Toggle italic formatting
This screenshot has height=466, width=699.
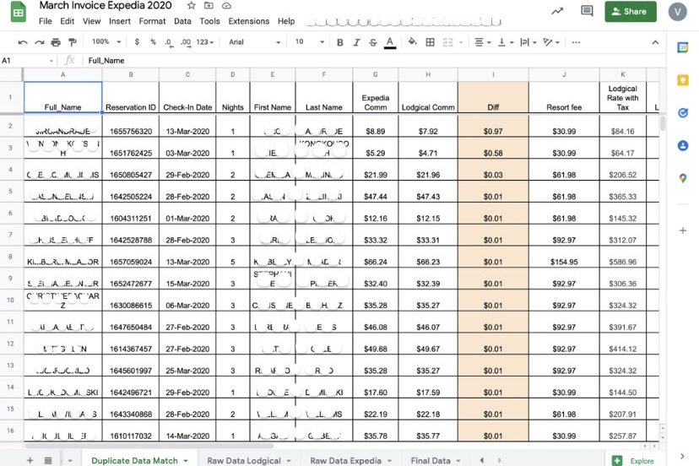[x=356, y=42]
